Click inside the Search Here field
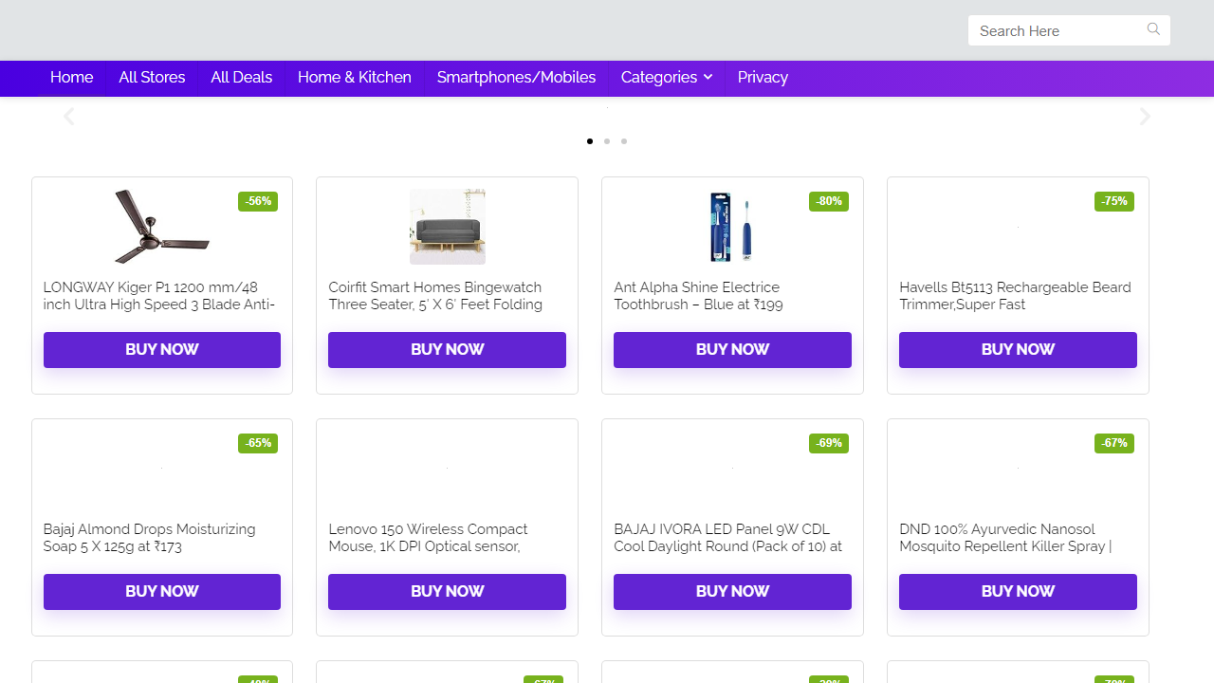 pos(1053,29)
